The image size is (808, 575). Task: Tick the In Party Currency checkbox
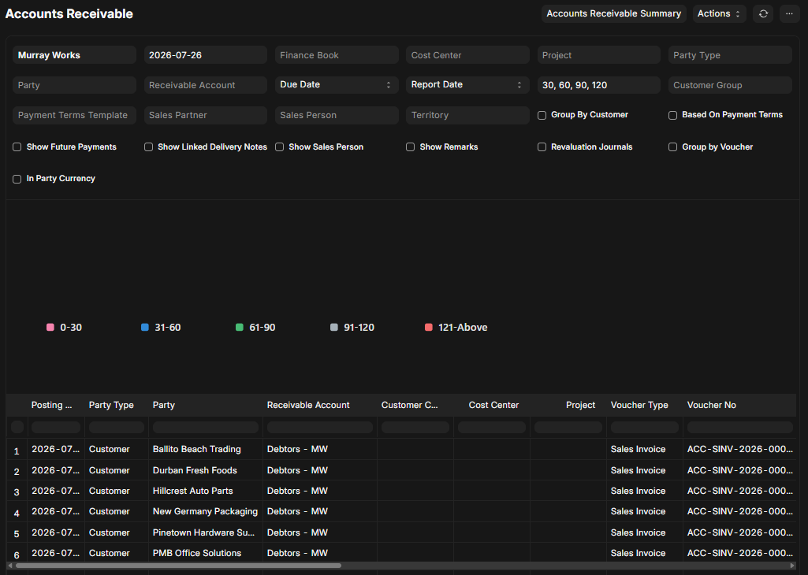17,179
